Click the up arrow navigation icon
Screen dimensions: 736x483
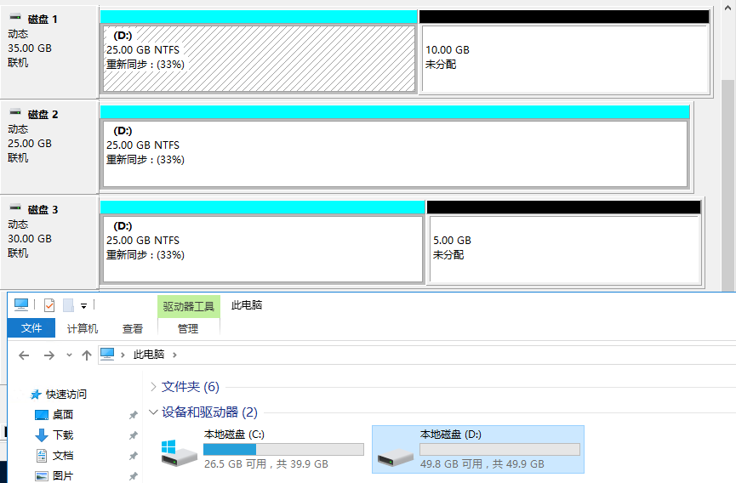(86, 355)
